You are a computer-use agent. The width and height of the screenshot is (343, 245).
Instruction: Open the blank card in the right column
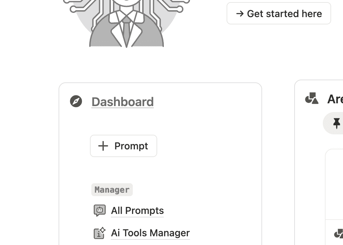coord(335,181)
